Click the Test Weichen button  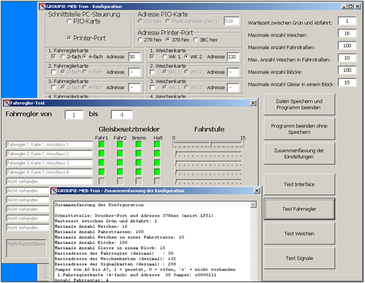pyautogui.click(x=299, y=233)
